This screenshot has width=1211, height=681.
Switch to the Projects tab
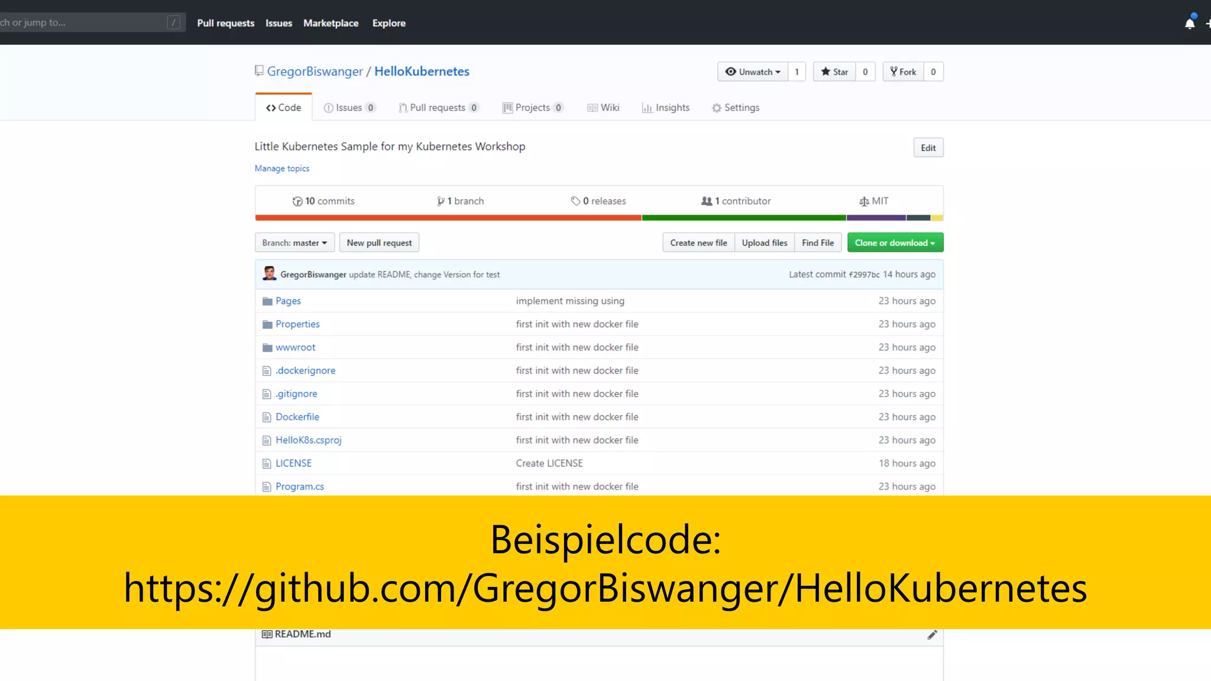click(532, 108)
